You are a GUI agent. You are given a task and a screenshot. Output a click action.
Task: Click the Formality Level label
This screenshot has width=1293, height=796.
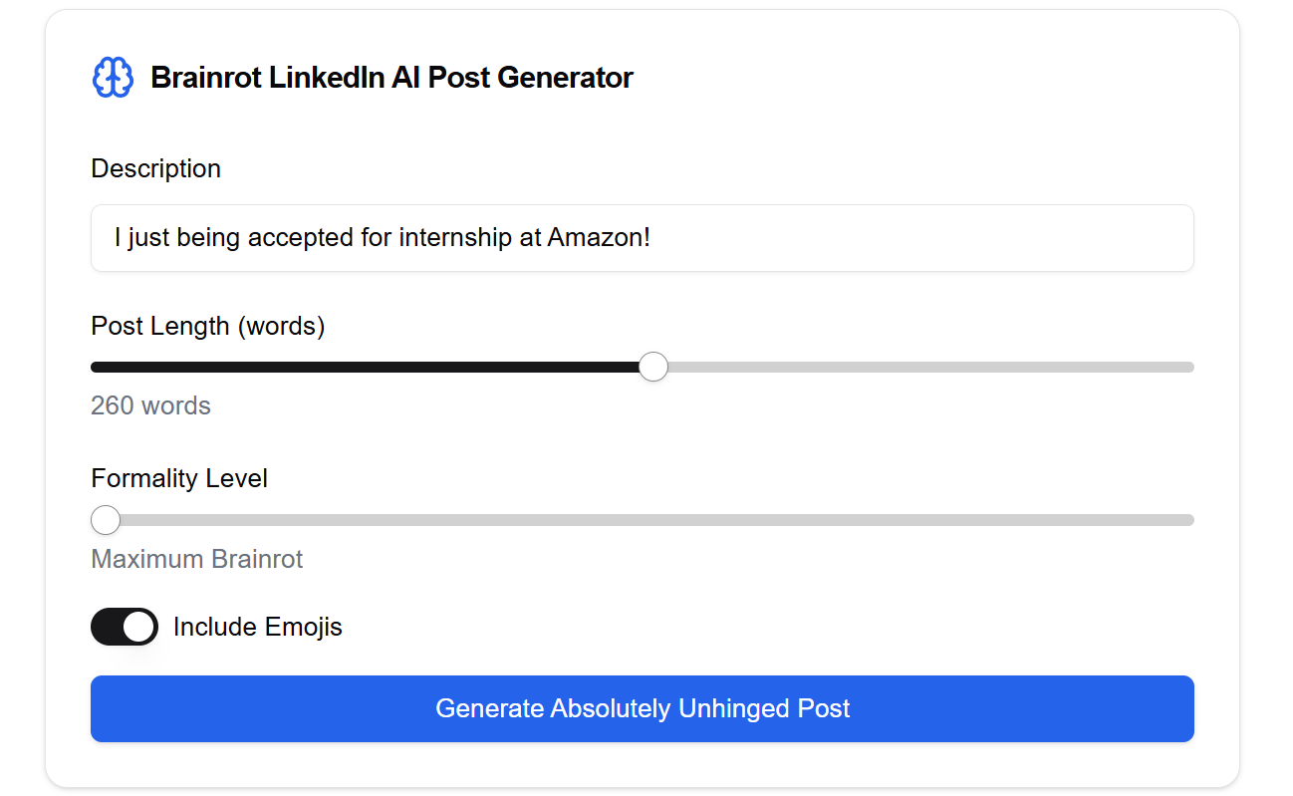(x=179, y=478)
